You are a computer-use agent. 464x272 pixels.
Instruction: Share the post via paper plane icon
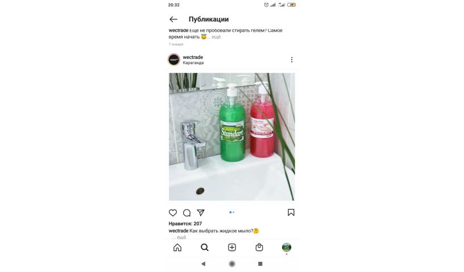(x=201, y=212)
